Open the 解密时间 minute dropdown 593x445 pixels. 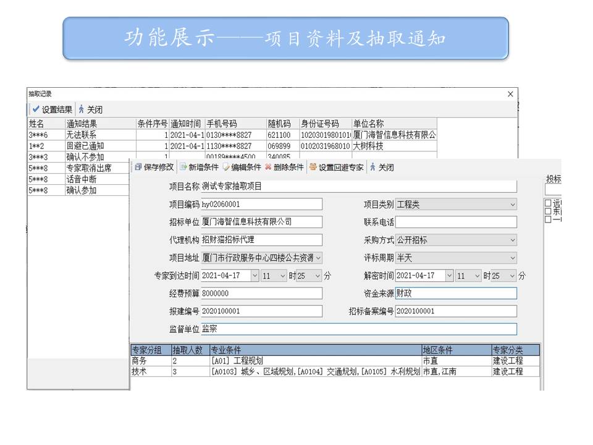[513, 276]
